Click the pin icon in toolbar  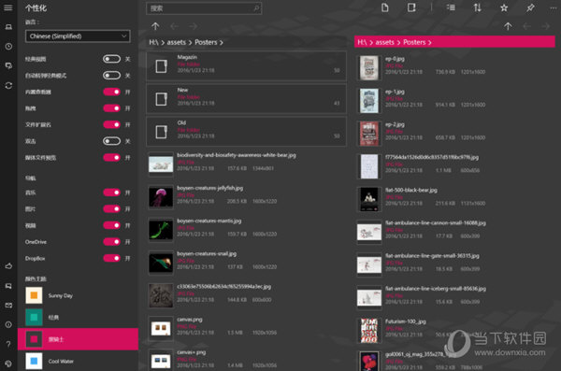click(x=530, y=7)
